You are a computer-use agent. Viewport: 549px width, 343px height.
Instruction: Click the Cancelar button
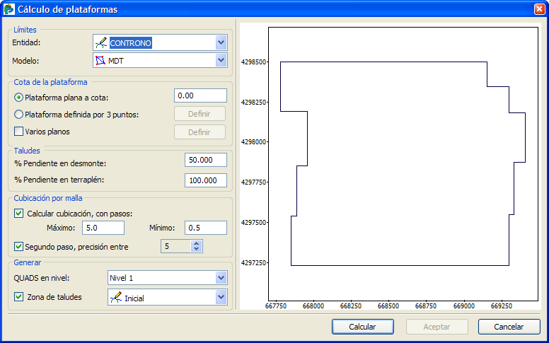509,327
